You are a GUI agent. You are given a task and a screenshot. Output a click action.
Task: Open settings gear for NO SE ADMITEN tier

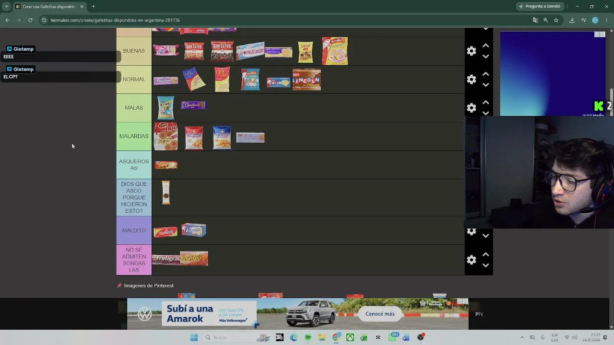click(x=472, y=260)
